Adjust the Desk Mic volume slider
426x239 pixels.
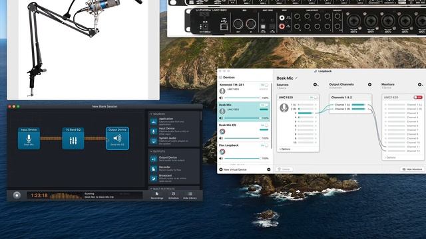242,118
